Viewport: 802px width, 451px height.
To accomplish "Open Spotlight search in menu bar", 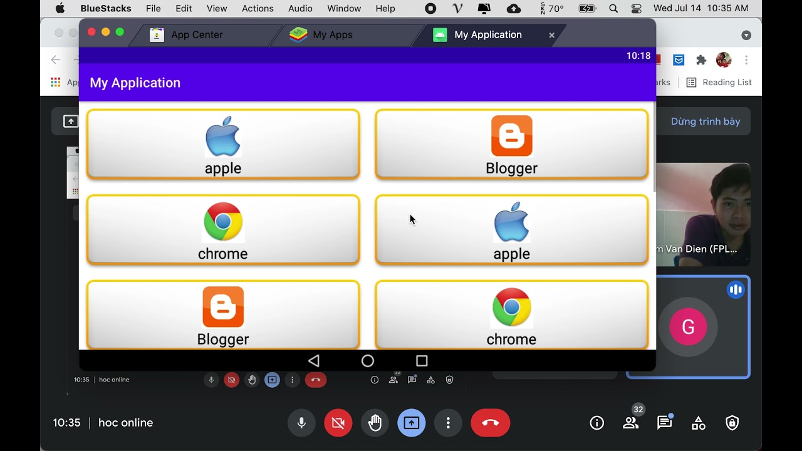I will (x=613, y=8).
